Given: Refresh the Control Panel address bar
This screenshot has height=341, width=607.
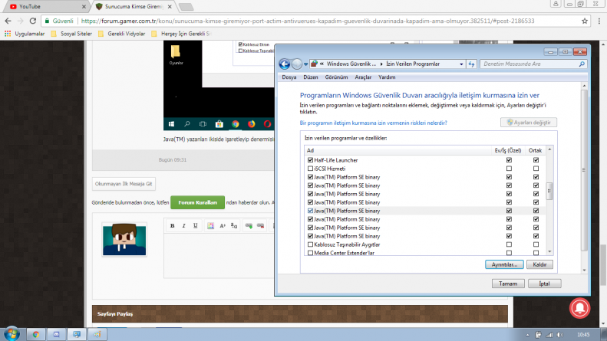Looking at the screenshot, I should point(471,64).
